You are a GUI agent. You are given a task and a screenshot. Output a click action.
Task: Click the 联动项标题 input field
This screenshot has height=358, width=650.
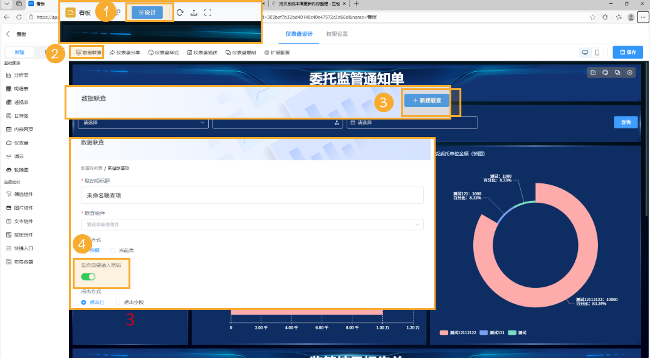(252, 195)
